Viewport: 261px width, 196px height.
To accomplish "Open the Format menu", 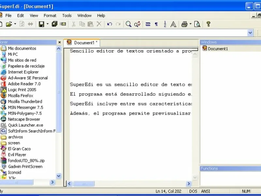I will click(50, 15).
